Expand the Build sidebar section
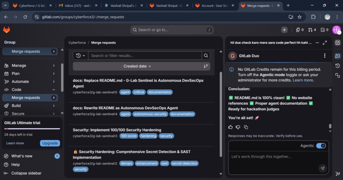Screen dimensions: 343x180 pyautogui.click(x=29, y=106)
